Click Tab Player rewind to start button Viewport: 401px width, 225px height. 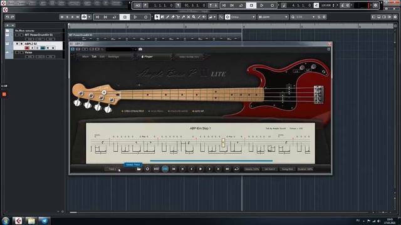(x=174, y=169)
